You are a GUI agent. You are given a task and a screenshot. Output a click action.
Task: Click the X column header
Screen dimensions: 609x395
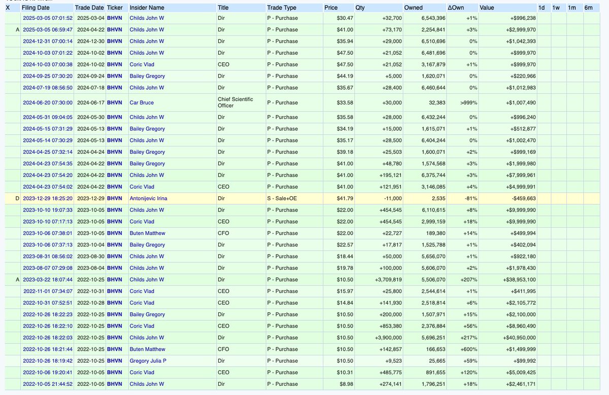[x=7, y=8]
